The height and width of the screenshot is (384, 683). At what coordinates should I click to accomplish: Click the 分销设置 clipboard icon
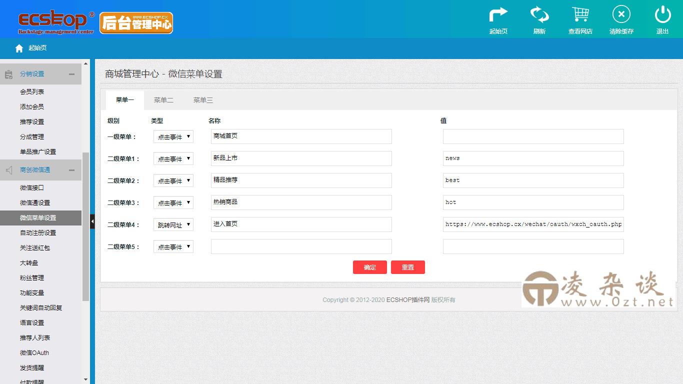(x=8, y=74)
